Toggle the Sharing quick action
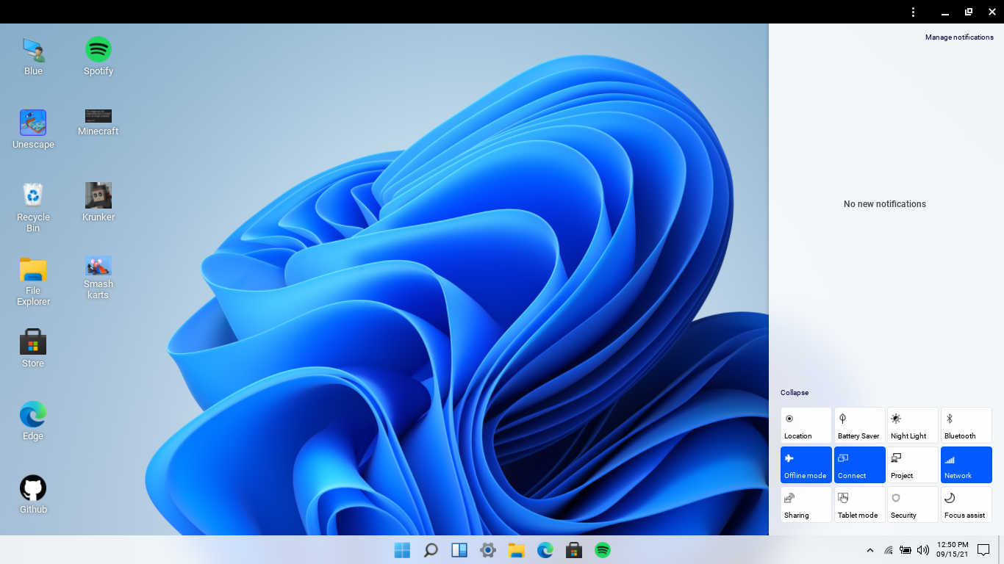The height and width of the screenshot is (564, 1004). [x=806, y=505]
